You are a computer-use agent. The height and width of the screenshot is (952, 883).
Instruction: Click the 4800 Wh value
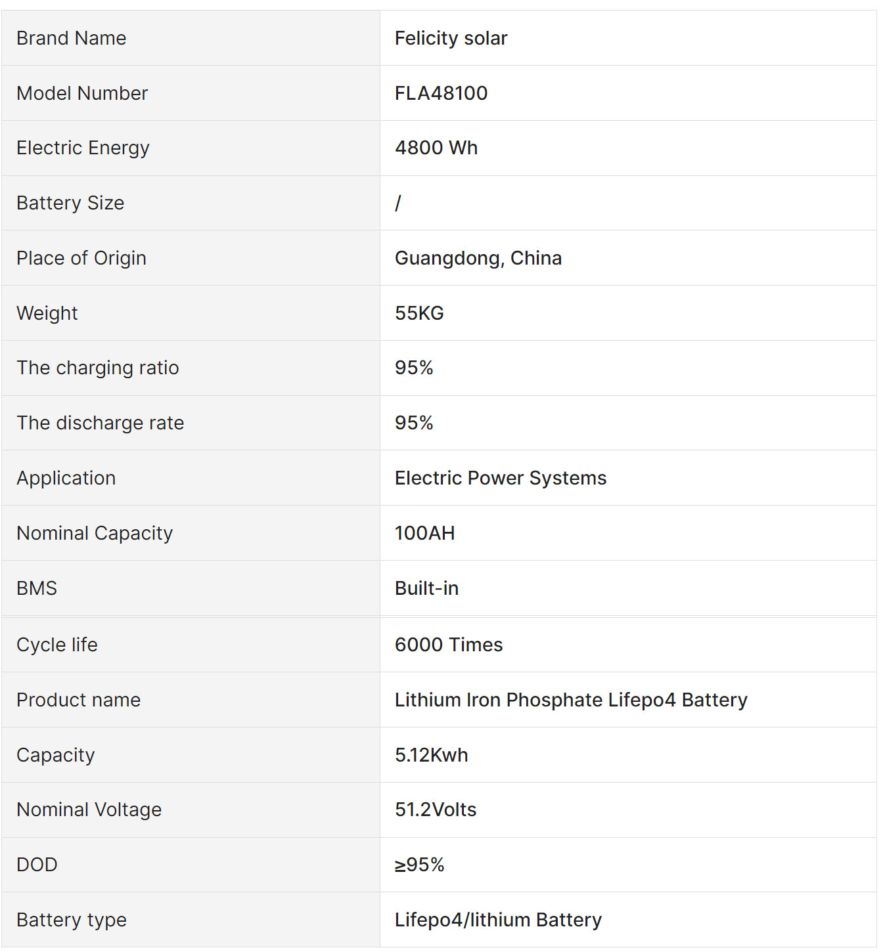[x=436, y=148]
